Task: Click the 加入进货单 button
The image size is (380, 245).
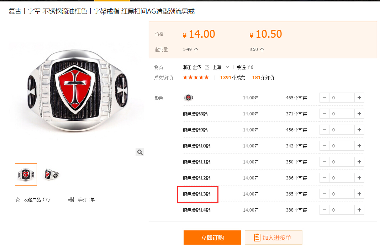Action: pyautogui.click(x=273, y=238)
